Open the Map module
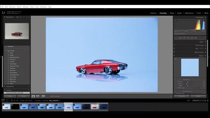 pyautogui.click(x=172, y=13)
